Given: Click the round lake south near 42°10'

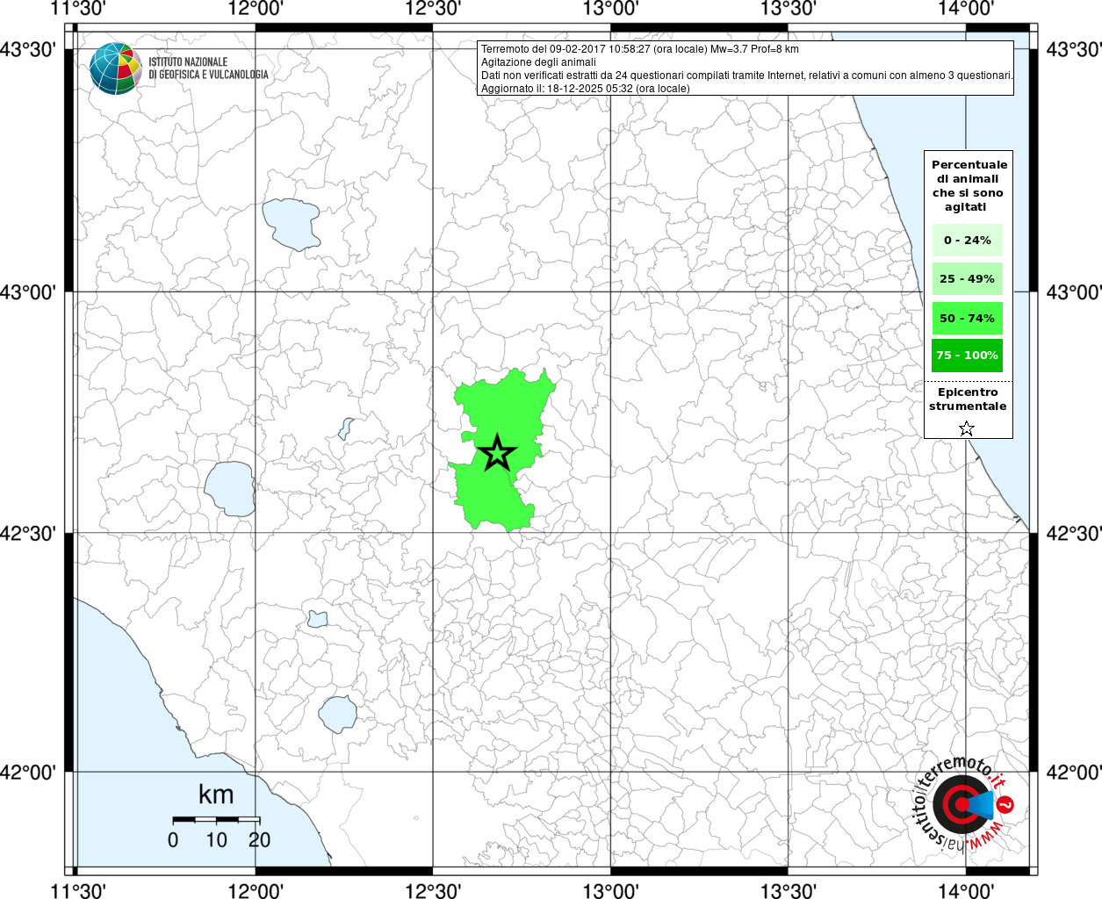Looking at the screenshot, I should tap(336, 715).
